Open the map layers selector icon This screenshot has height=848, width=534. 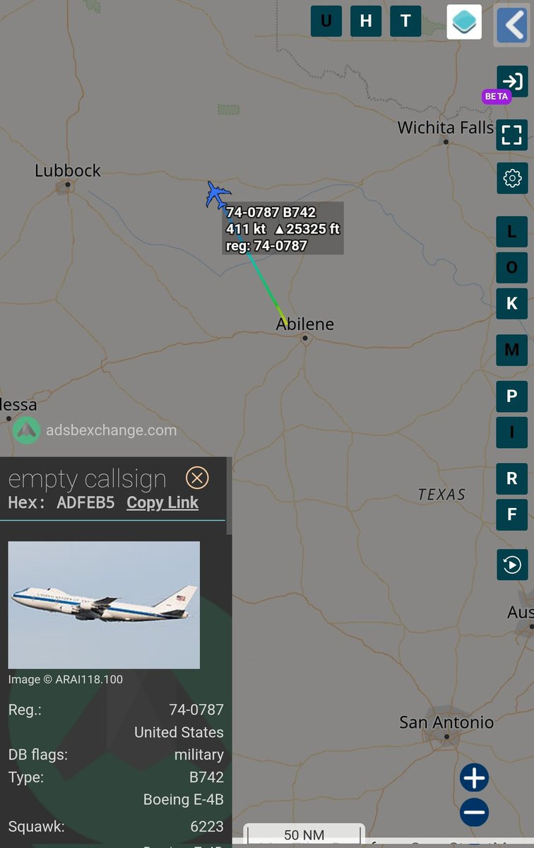pyautogui.click(x=464, y=21)
